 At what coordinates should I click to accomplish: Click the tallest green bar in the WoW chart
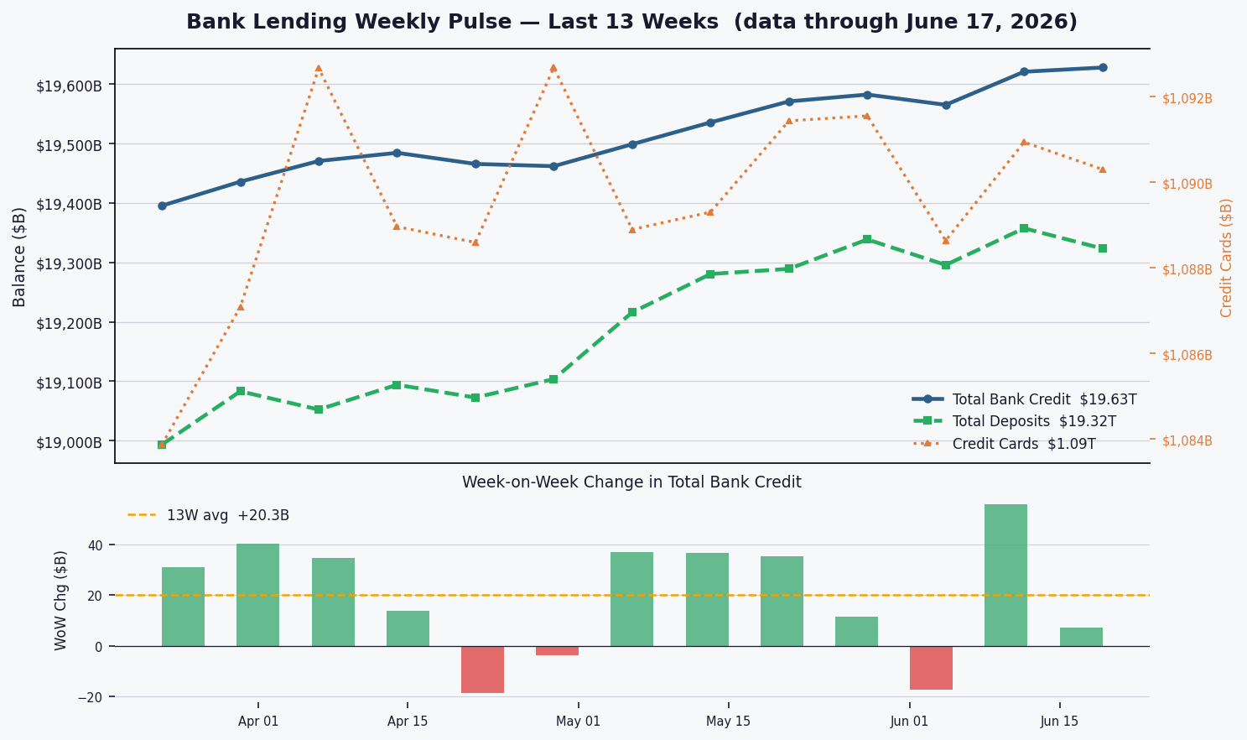click(1005, 576)
